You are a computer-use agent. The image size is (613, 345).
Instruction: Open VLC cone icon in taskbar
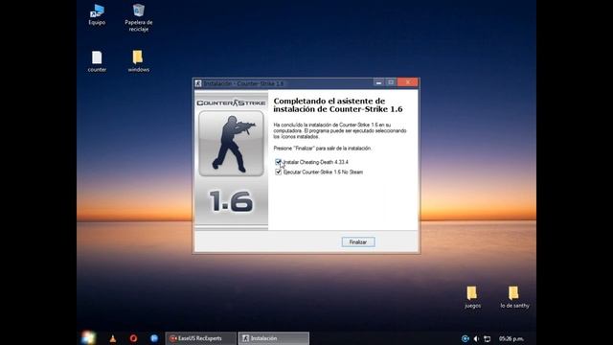[113, 338]
